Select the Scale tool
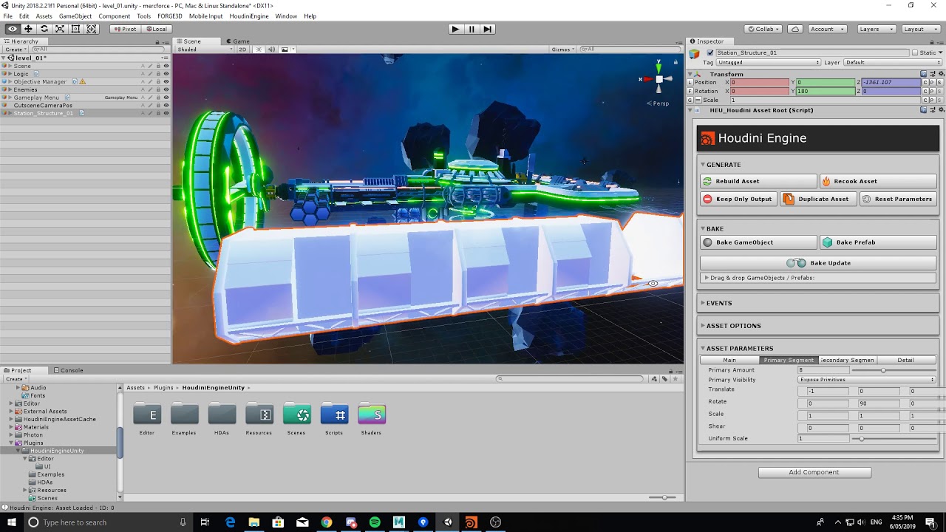Screen dimensions: 946x532 (60, 29)
